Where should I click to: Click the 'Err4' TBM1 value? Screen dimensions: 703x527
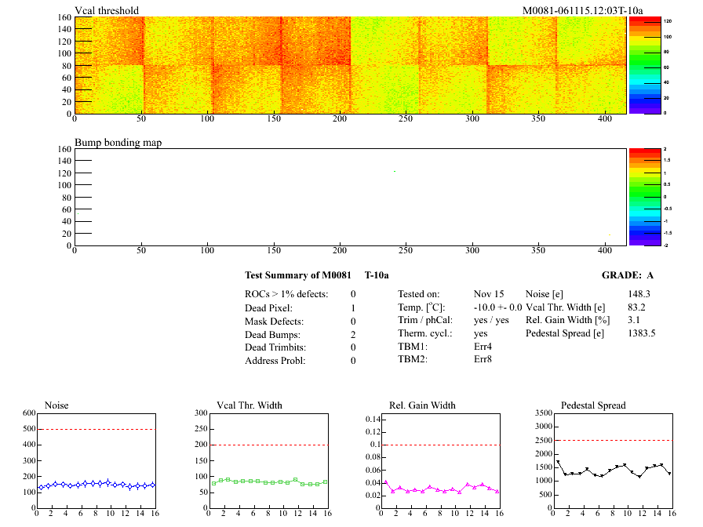(x=483, y=347)
